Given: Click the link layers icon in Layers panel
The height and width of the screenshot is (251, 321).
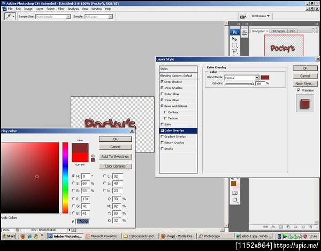Looking at the screenshot, I should coord(265,227).
